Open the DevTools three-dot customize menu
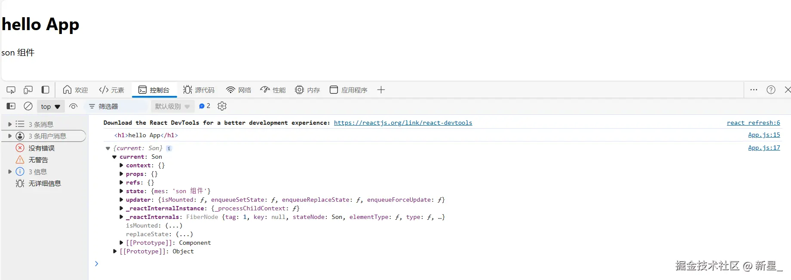 pyautogui.click(x=754, y=90)
